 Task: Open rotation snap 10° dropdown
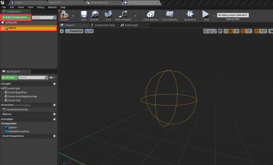coord(249,31)
